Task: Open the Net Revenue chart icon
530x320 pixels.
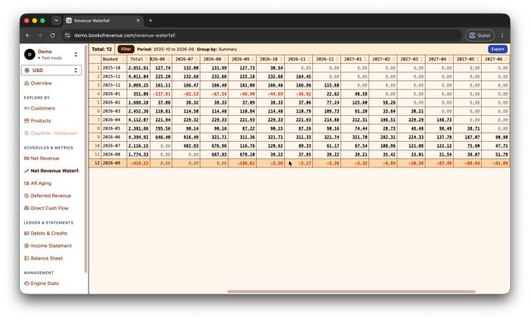Action: pyautogui.click(x=26, y=158)
